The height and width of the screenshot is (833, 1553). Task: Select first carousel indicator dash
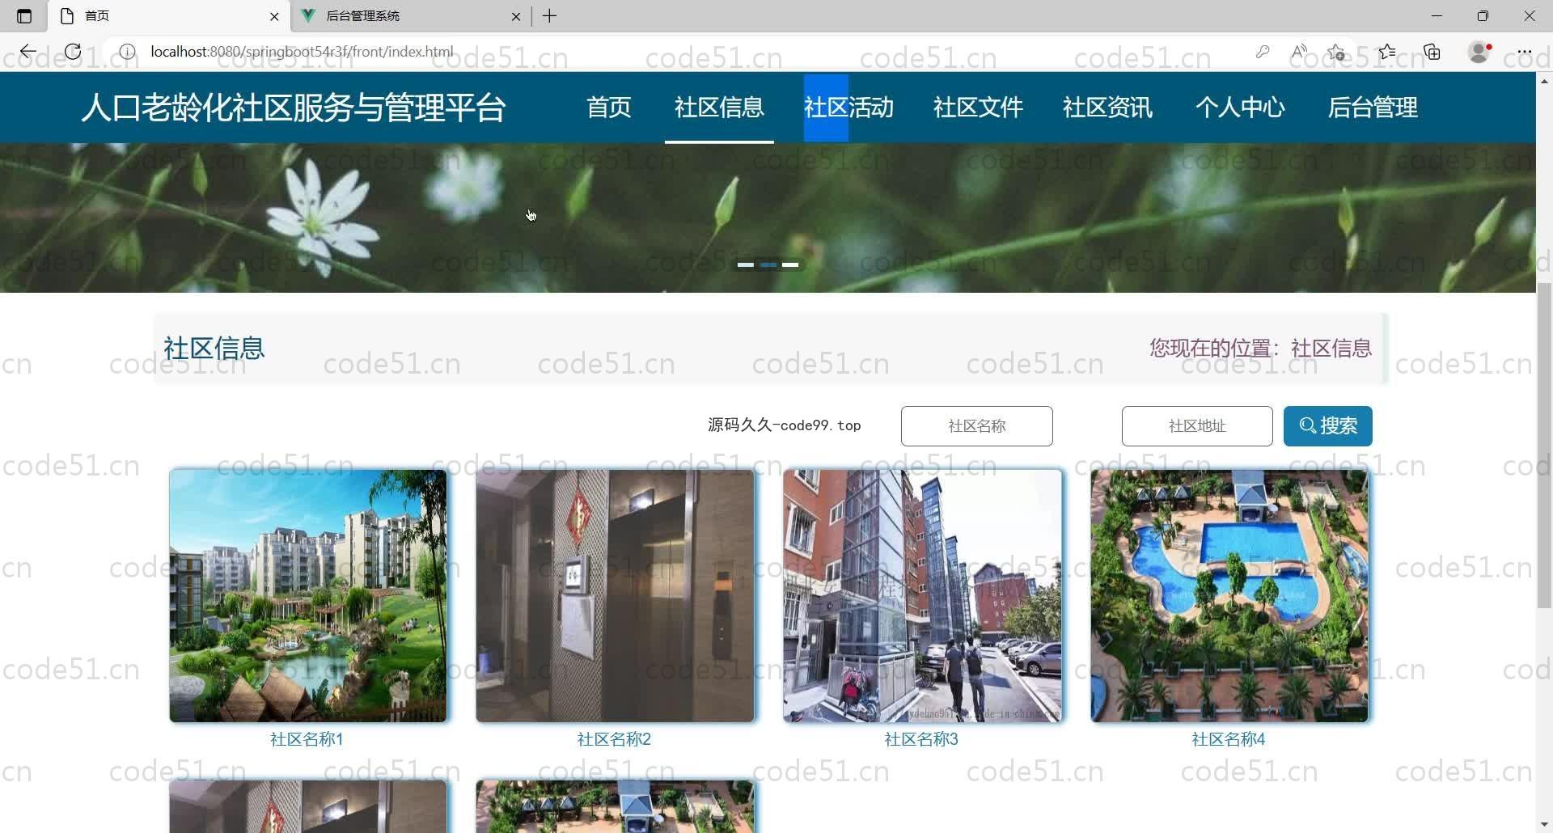[746, 264]
